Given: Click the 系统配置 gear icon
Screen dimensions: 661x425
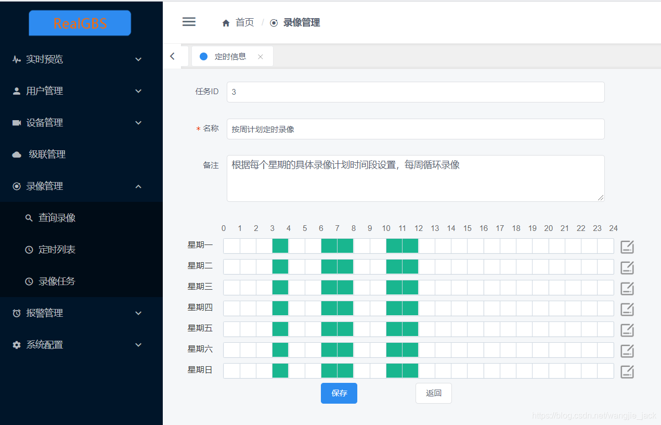Looking at the screenshot, I should pyautogui.click(x=17, y=345).
